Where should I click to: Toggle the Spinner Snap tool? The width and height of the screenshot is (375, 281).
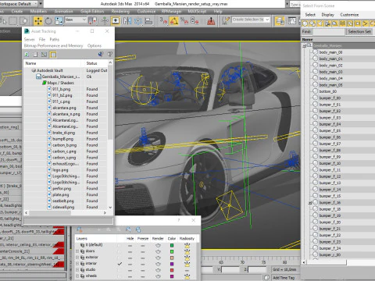coord(195,20)
